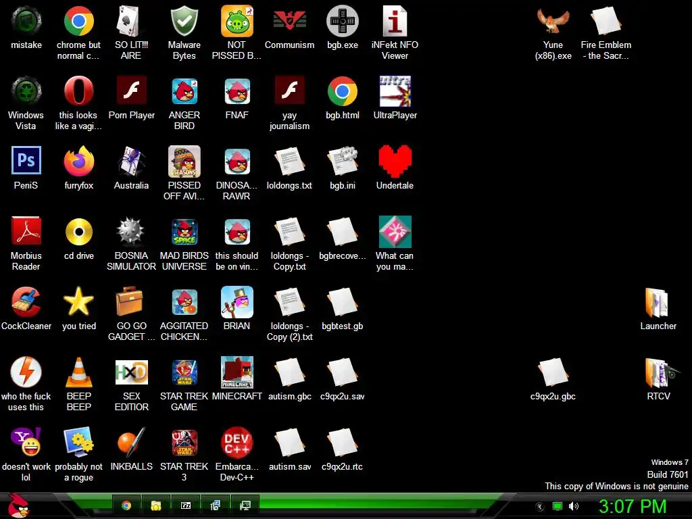Open the BRIAN slingshot bird icon
The width and height of the screenshot is (692, 519).
point(237,302)
